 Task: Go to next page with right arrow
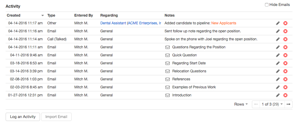pos(289,104)
